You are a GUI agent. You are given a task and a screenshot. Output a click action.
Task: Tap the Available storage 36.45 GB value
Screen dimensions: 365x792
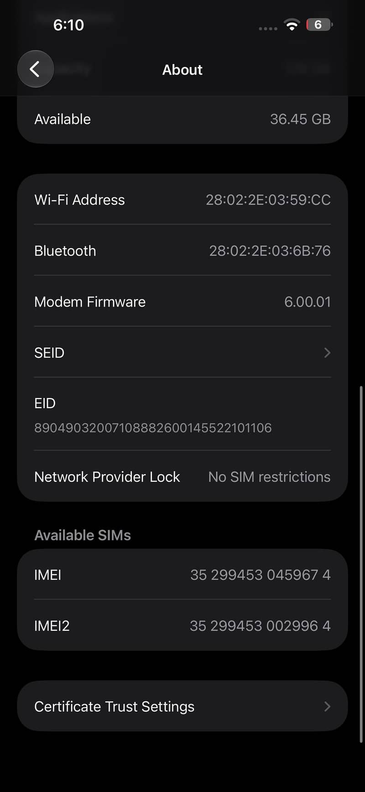pos(300,119)
